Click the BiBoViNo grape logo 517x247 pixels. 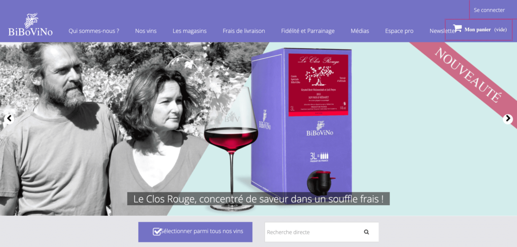30,24
